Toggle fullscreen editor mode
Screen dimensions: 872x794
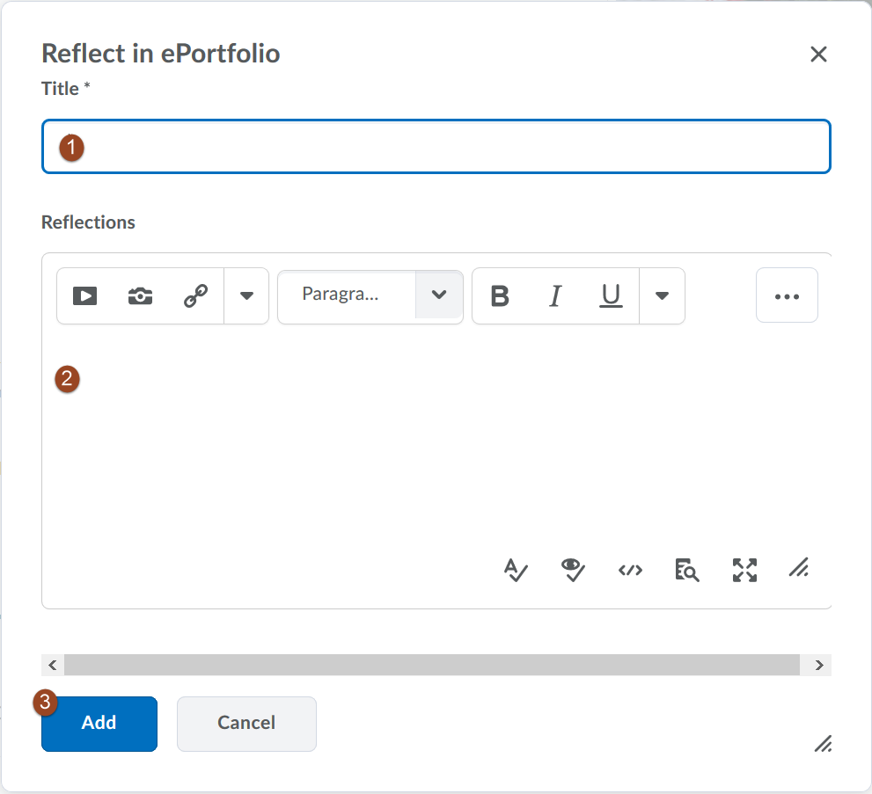click(x=744, y=570)
